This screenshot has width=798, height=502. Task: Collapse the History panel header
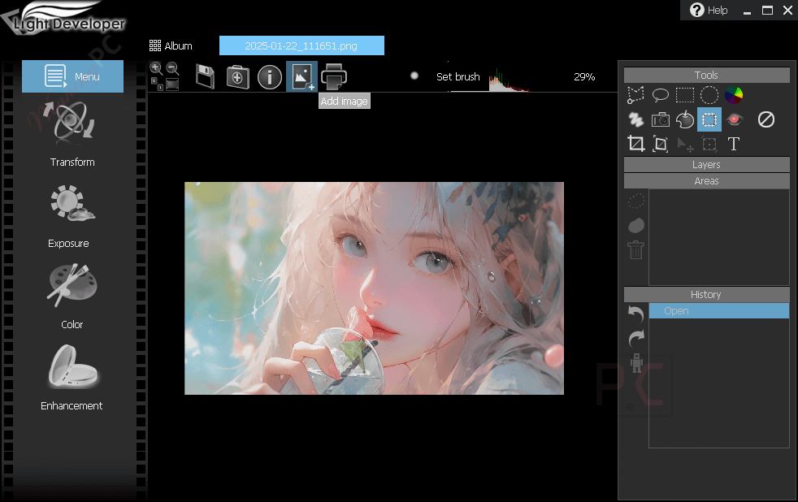(x=706, y=295)
